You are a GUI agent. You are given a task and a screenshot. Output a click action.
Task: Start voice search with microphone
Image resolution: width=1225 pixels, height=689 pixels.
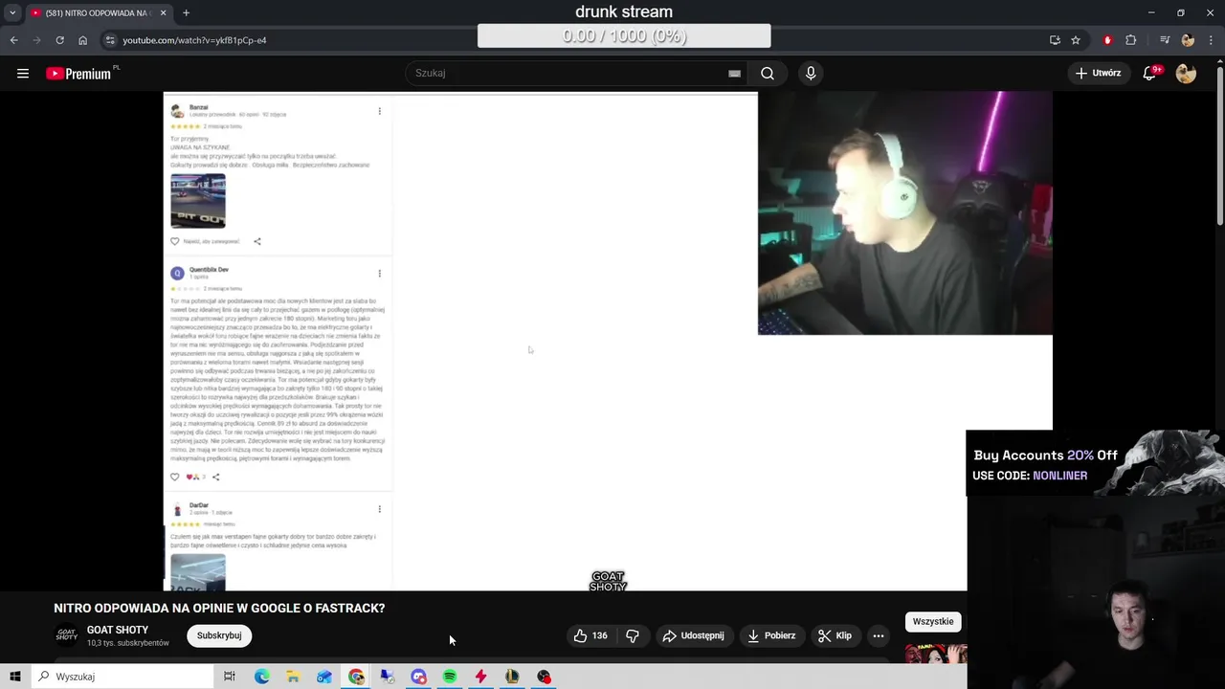(x=811, y=73)
